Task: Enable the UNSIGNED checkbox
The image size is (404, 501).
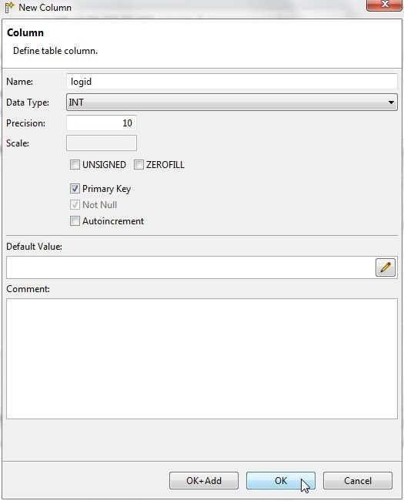Action: pyautogui.click(x=75, y=165)
